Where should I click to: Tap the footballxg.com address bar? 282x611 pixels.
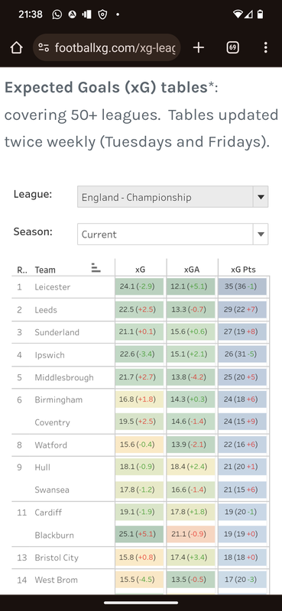click(x=107, y=47)
